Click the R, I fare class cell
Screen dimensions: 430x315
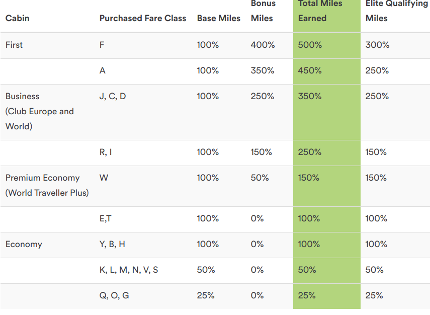[106, 152]
